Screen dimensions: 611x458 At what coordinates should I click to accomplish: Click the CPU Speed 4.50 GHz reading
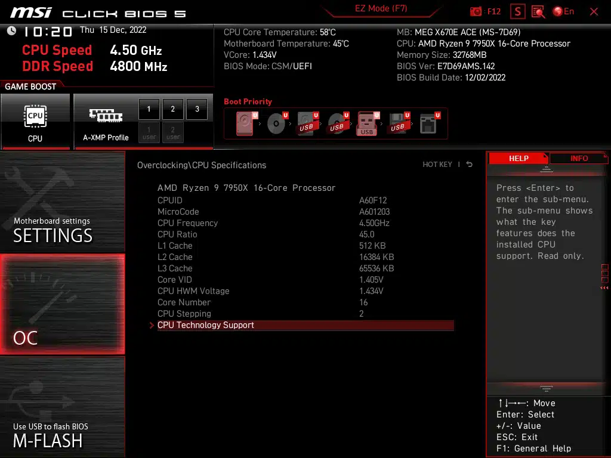pos(92,50)
